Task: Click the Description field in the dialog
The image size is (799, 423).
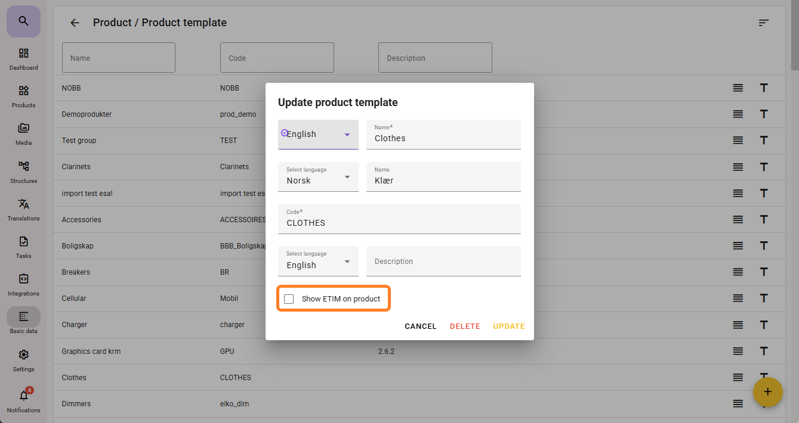Action: tap(443, 262)
